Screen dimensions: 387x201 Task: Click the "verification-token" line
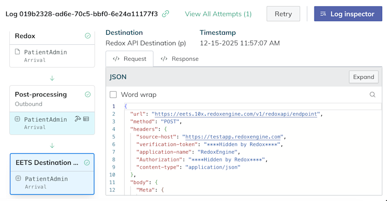209,145
